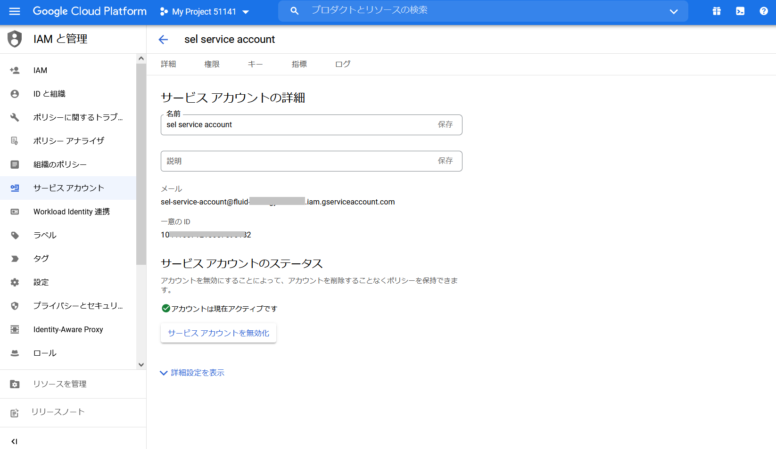776x449 pixels.
Task: Open the help question mark icon
Action: pyautogui.click(x=764, y=11)
